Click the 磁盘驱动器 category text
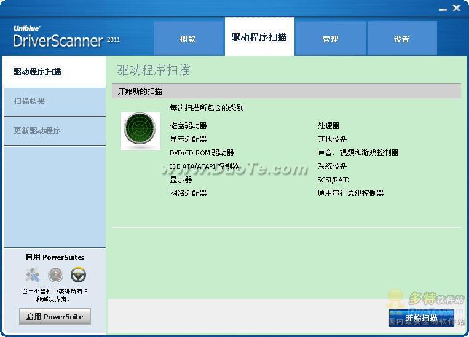The height and width of the screenshot is (337, 469). pyautogui.click(x=189, y=125)
